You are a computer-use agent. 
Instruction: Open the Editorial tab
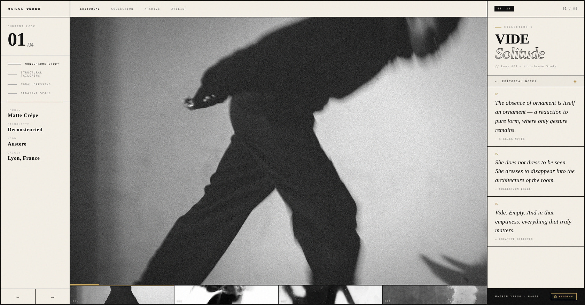pyautogui.click(x=90, y=9)
